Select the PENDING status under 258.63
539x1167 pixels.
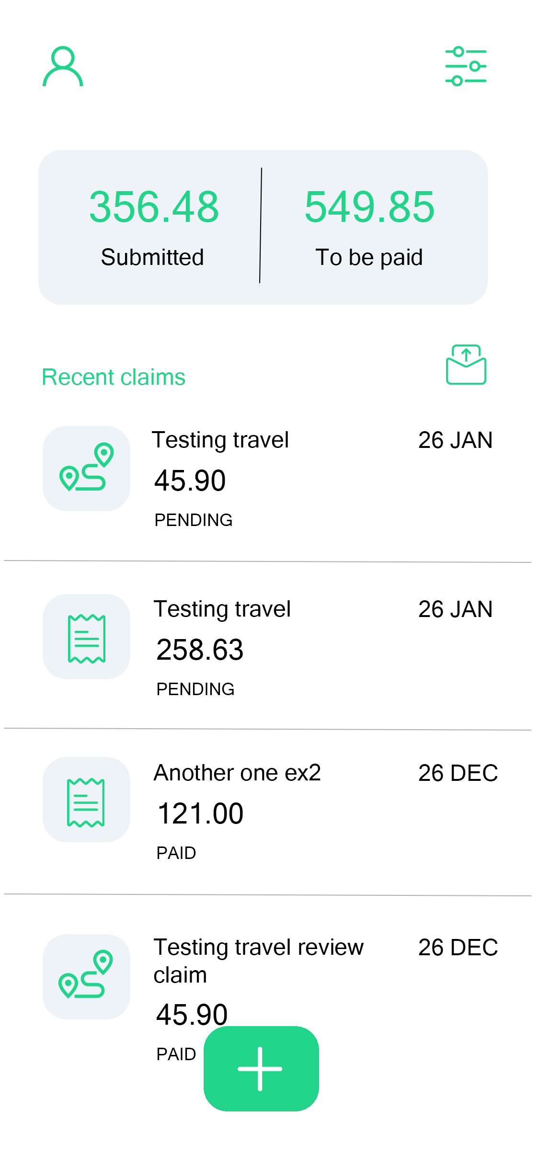coord(195,689)
